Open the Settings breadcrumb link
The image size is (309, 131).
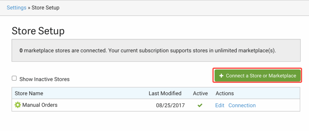(16, 8)
